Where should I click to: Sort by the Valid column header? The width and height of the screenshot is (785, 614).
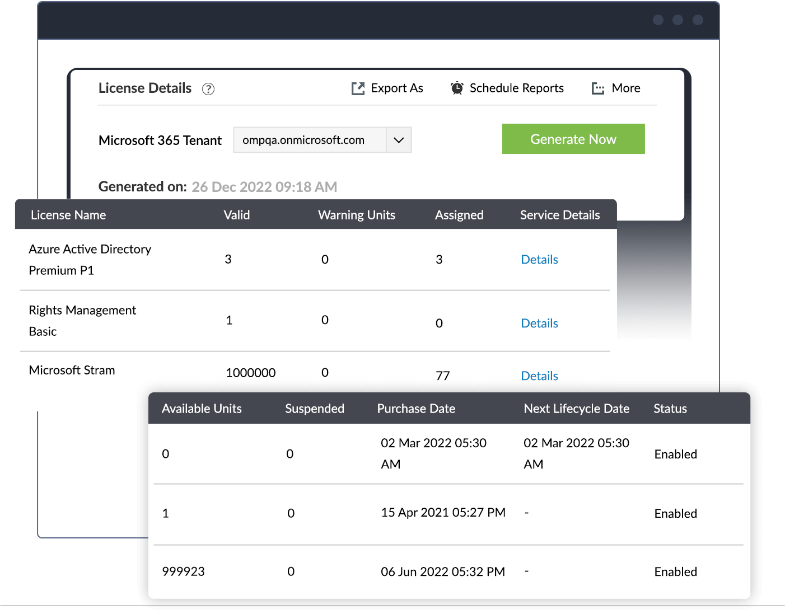pyautogui.click(x=236, y=214)
